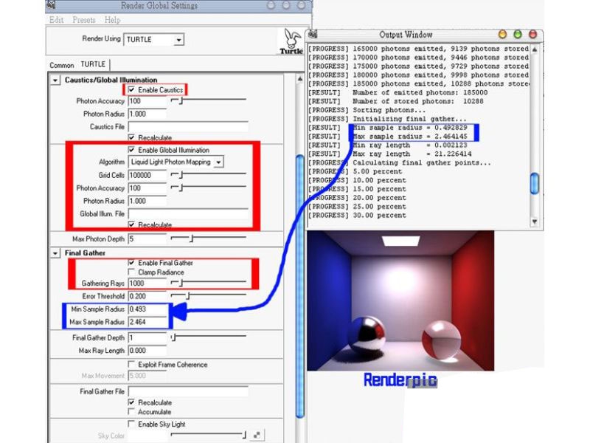This screenshot has width=590, height=443.
Task: Click the Grid Cells value field
Action: 147,175
